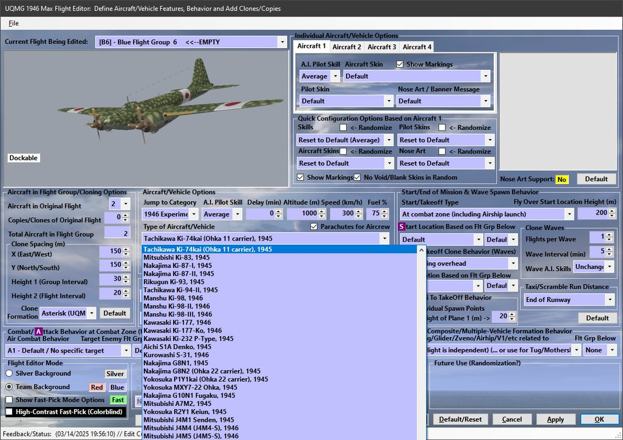Collapse the Type of Aircraft/Vehicle dropdown

384,239
